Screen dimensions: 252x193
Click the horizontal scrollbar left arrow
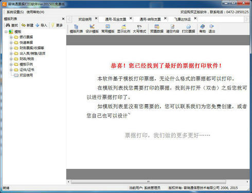point(68,182)
